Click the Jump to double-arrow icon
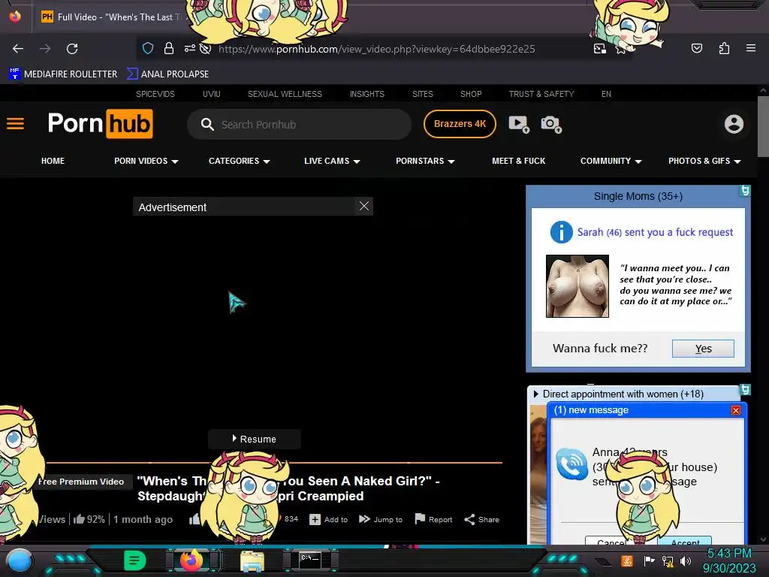The image size is (769, 577). (364, 519)
